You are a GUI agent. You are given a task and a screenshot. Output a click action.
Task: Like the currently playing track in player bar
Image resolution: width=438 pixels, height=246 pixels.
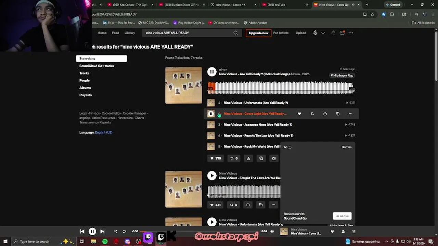pyautogui.click(x=332, y=231)
